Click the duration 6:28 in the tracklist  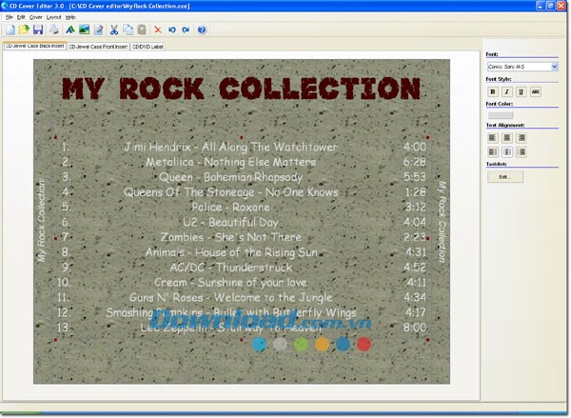[414, 162]
